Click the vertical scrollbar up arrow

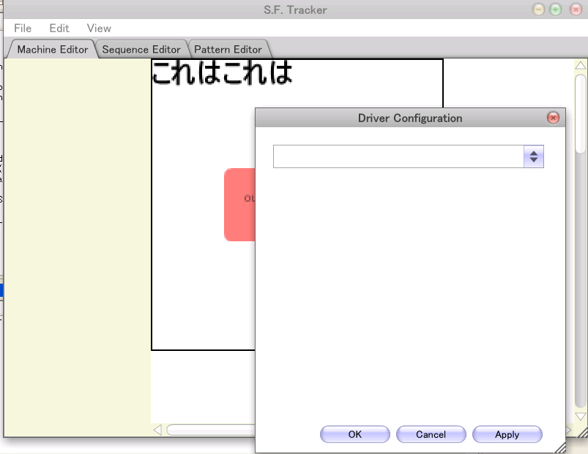(581, 67)
